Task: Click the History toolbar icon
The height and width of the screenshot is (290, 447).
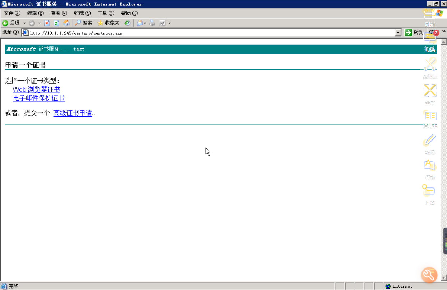Action: click(128, 23)
